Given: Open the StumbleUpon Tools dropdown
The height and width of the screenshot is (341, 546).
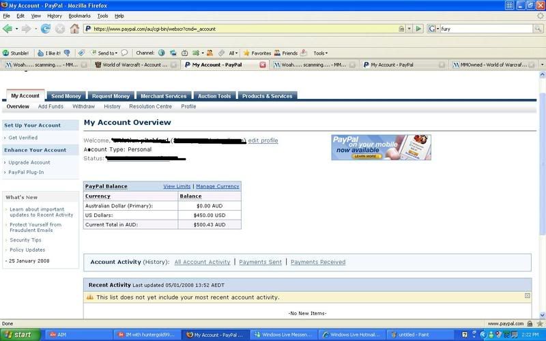Looking at the screenshot, I should click(320, 53).
